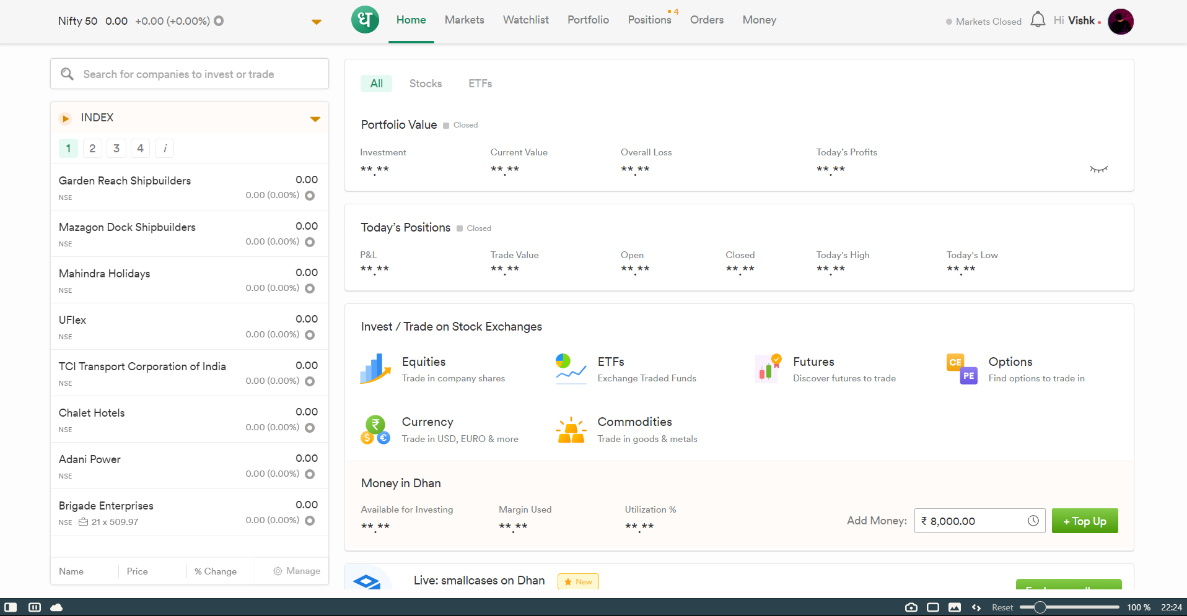Click the circle indicator next to Nifty 50
1187x616 pixels.
[x=219, y=21]
